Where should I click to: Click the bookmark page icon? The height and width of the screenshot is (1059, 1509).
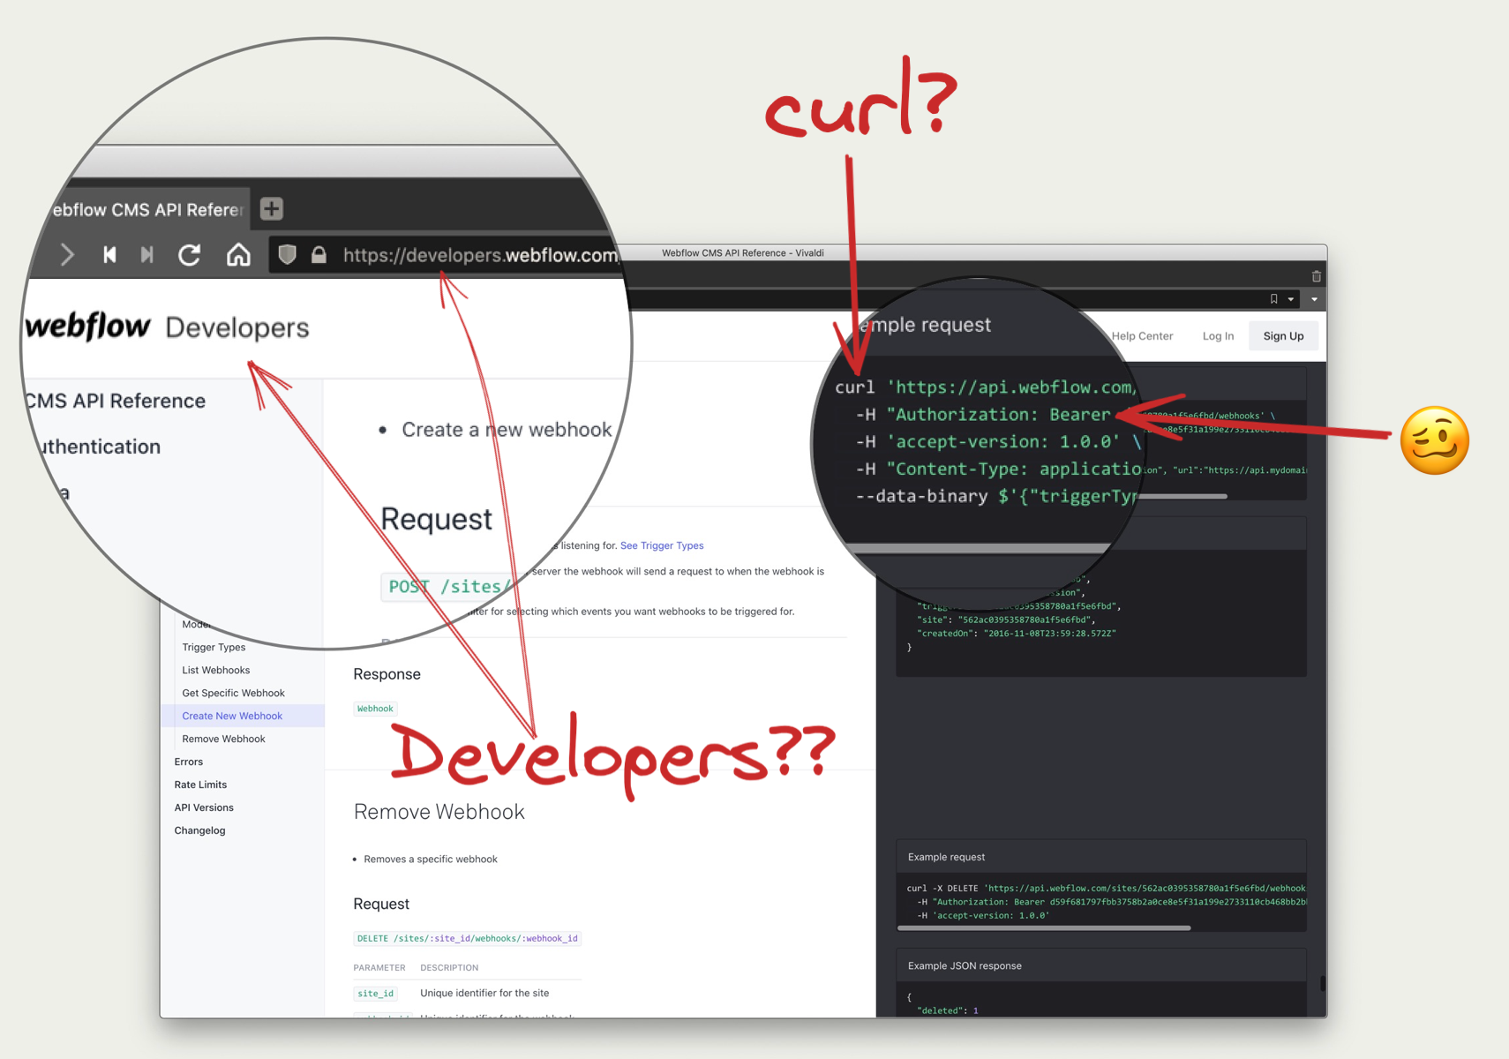[x=1273, y=299]
